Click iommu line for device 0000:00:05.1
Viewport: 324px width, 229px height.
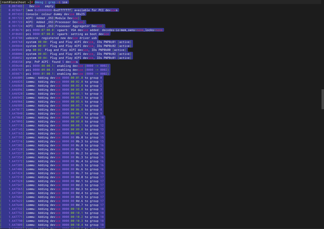52,94
